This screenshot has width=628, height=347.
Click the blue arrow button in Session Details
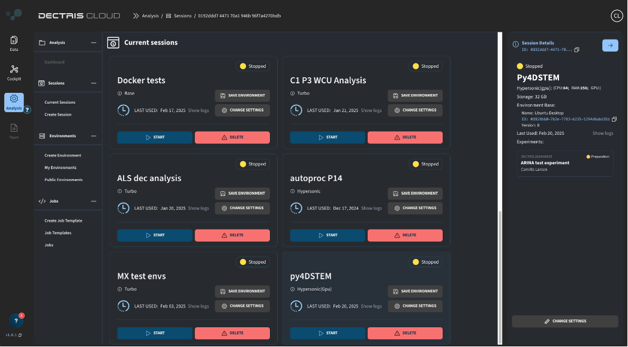pyautogui.click(x=610, y=46)
